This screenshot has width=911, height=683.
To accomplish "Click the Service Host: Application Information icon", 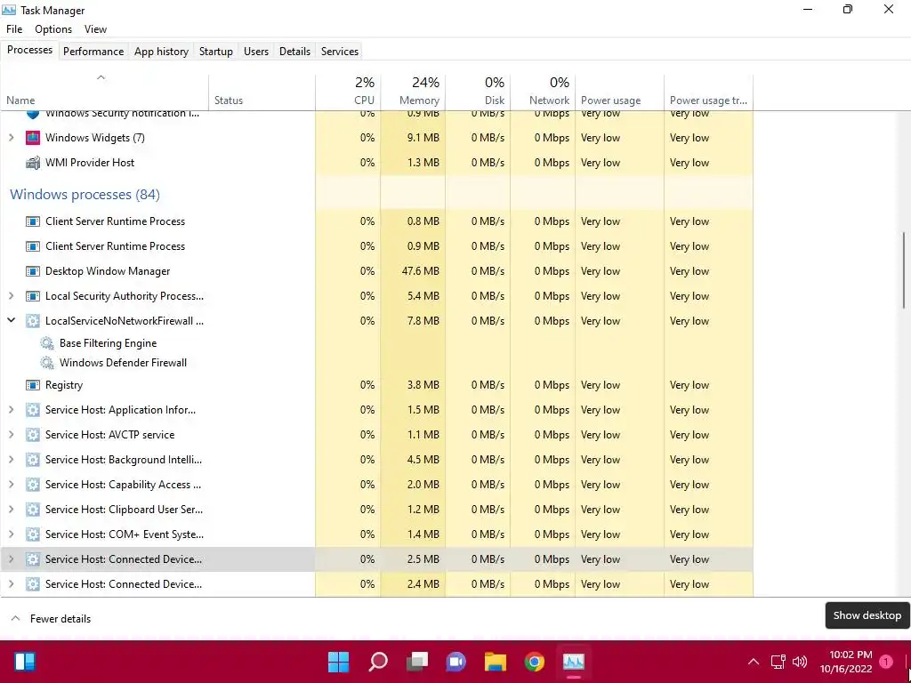I will tap(33, 410).
